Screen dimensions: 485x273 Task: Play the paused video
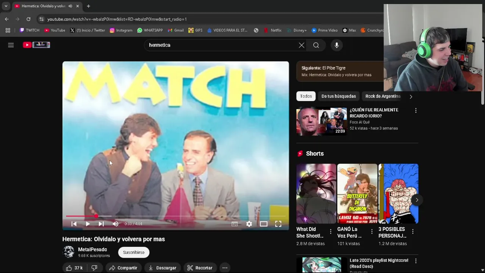88,224
